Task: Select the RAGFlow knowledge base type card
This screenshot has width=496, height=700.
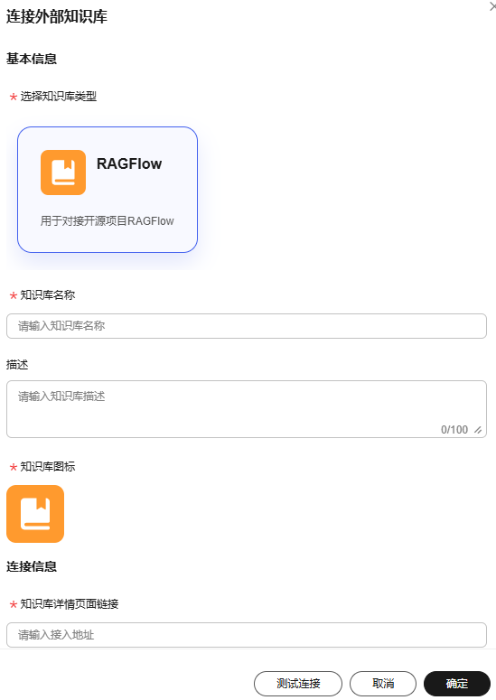Action: click(x=108, y=190)
